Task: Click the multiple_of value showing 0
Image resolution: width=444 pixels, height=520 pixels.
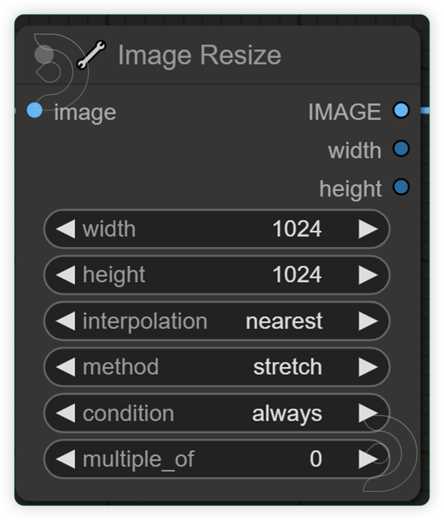Action: point(316,459)
